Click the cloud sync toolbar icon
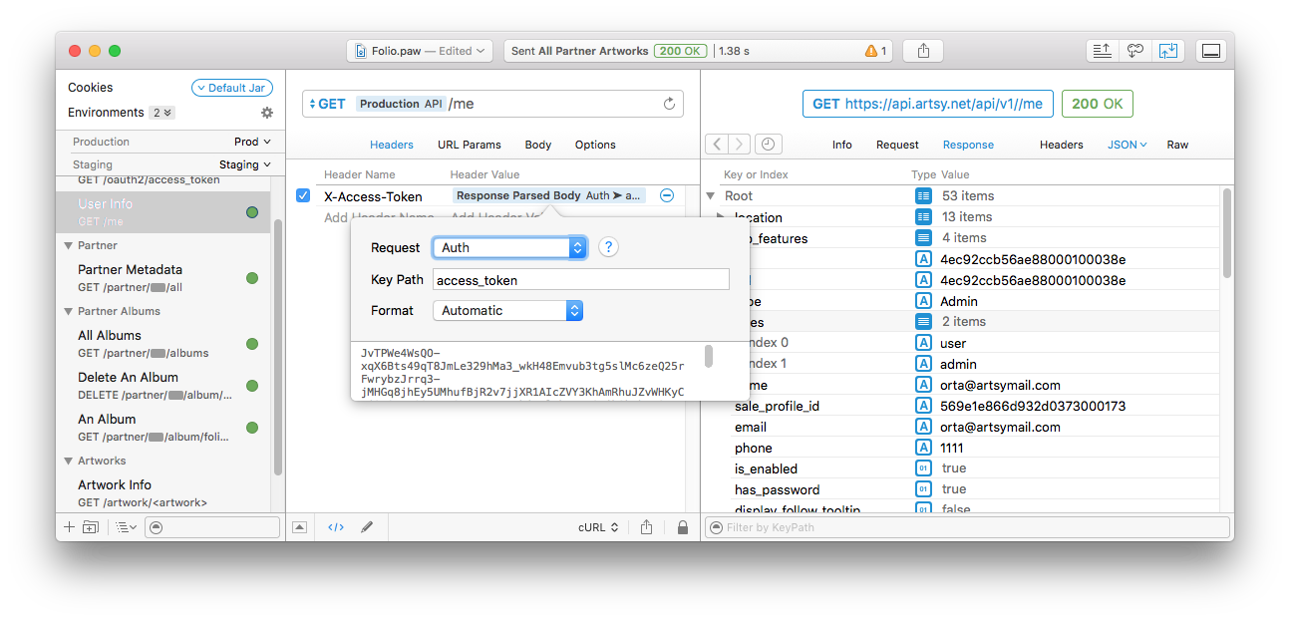Screen dimensions: 1290x621 (1135, 51)
